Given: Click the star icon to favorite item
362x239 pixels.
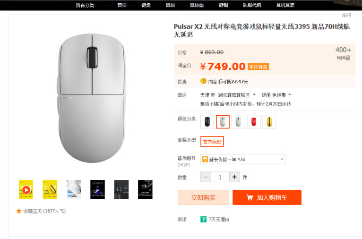Looking at the screenshot, I should tap(19, 211).
